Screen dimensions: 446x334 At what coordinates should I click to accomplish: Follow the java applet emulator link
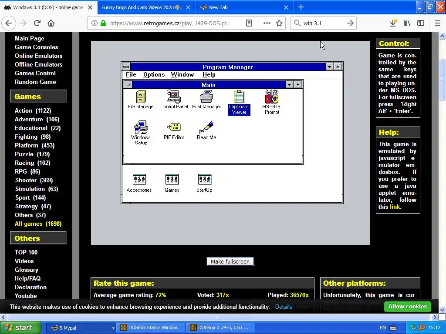coord(395,207)
